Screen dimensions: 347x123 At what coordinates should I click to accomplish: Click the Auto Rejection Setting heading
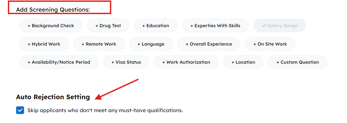(53, 97)
